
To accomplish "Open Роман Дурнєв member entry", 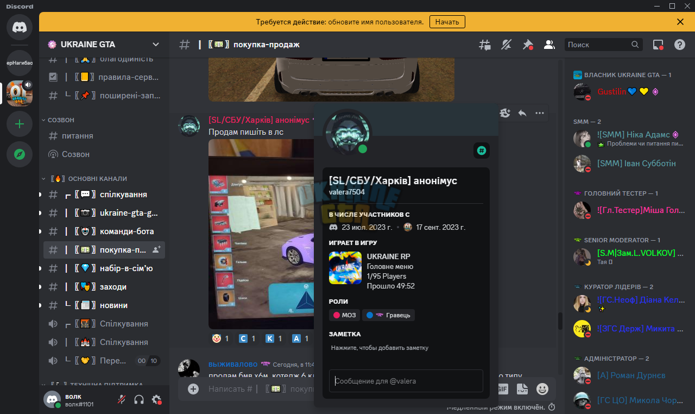I will click(x=629, y=375).
